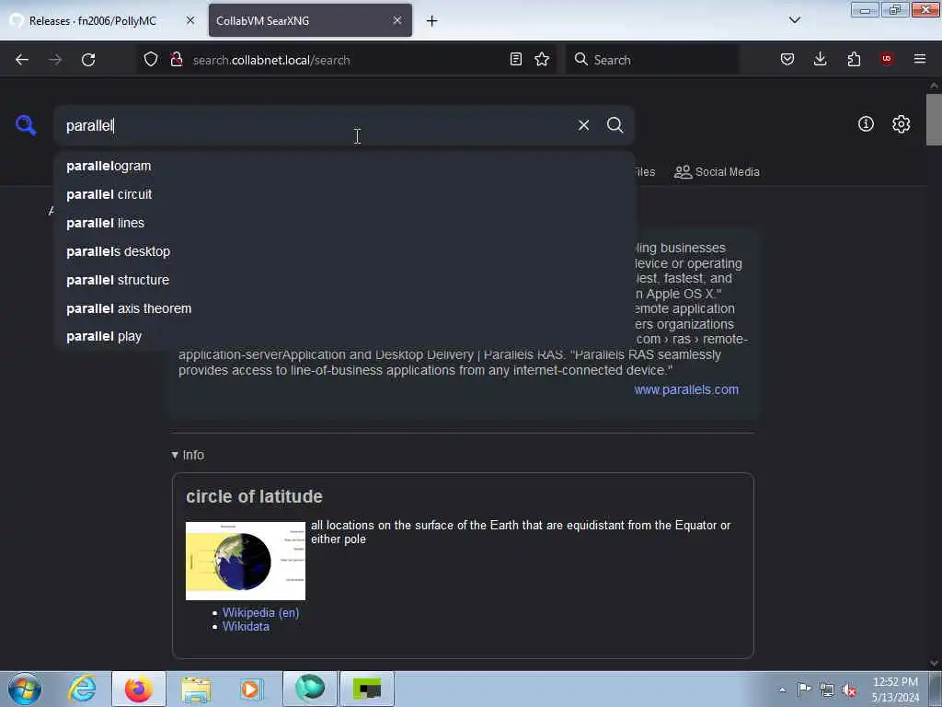The width and height of the screenshot is (942, 707).
Task: Click the SearXNG logo magnifier
Action: tap(26, 125)
